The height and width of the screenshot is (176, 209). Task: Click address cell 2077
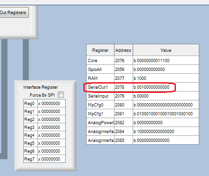pos(123,78)
